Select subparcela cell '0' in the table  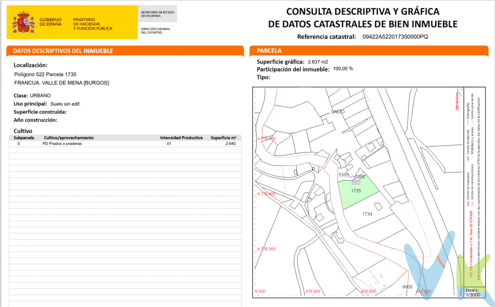click(19, 144)
